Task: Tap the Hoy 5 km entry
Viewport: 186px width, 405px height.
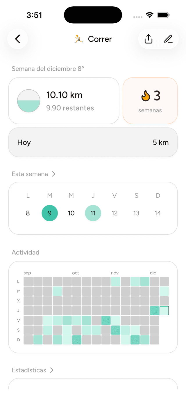Action: (x=93, y=142)
